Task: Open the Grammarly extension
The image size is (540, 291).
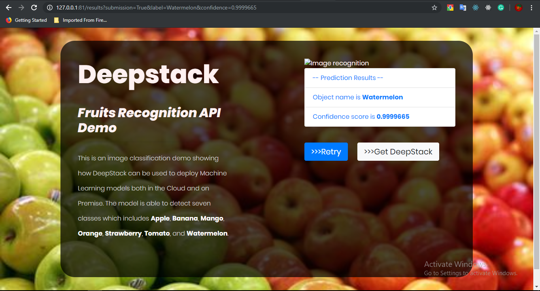Action: coord(501,8)
